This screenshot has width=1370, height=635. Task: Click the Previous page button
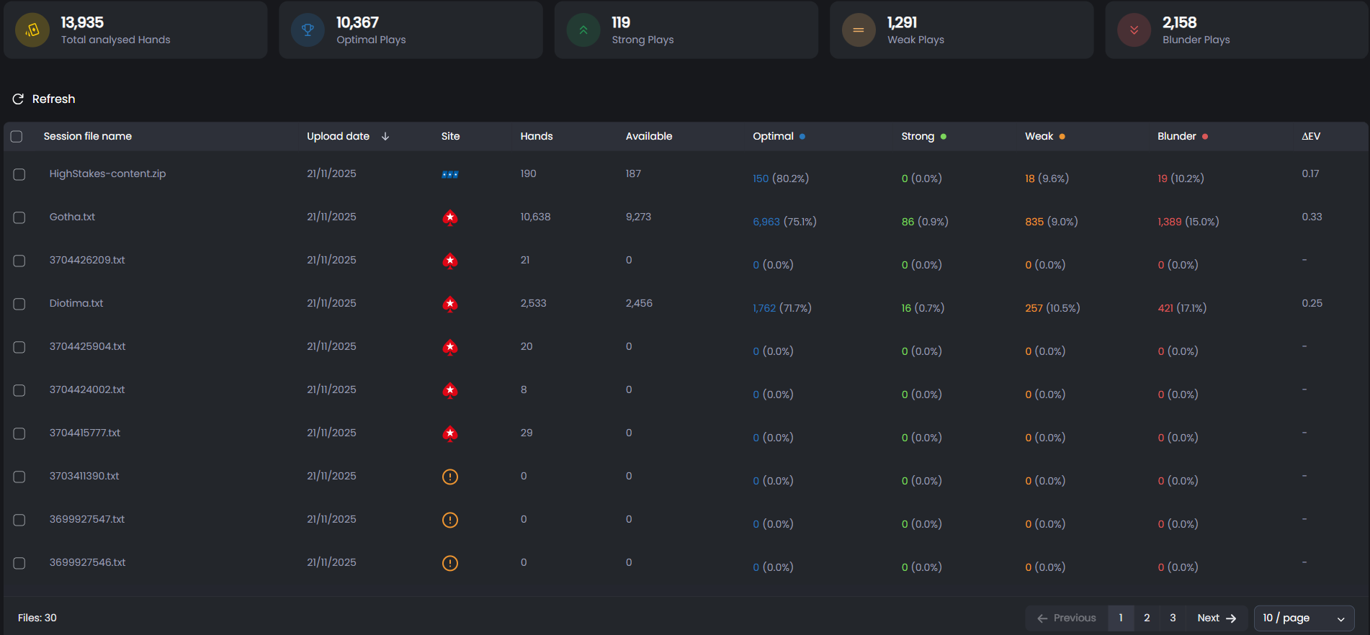1066,618
